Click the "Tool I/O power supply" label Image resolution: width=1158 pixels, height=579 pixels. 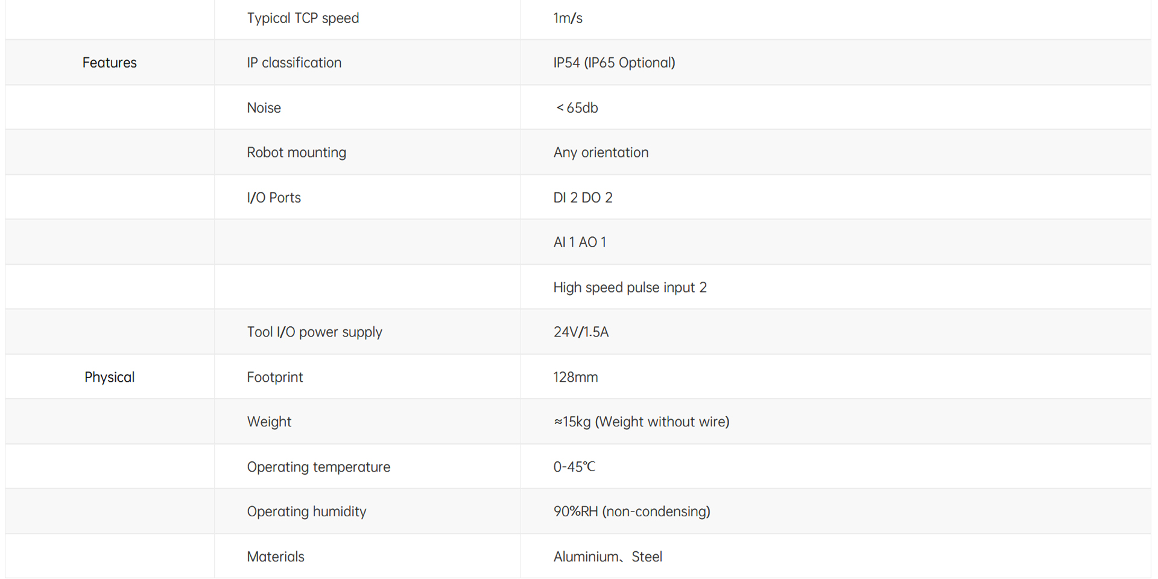314,332
